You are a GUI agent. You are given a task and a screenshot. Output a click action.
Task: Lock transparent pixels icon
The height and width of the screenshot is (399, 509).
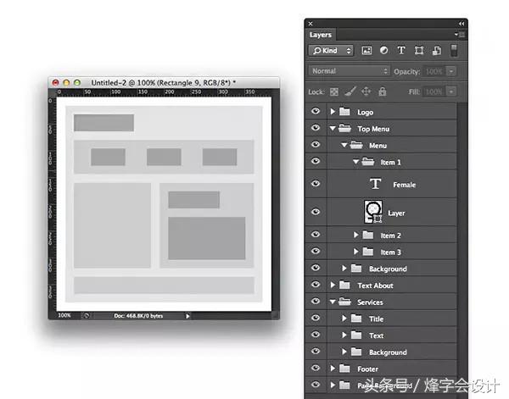tap(334, 92)
